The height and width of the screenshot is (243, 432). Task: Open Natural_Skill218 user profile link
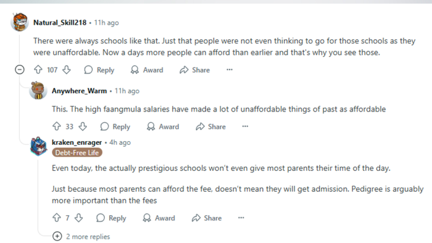pyautogui.click(x=60, y=23)
